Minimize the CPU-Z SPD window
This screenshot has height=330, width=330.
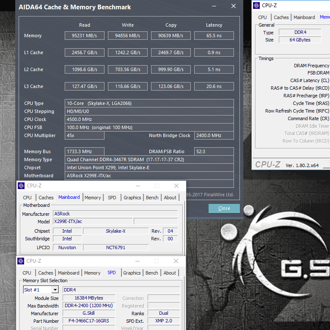tap(137, 261)
